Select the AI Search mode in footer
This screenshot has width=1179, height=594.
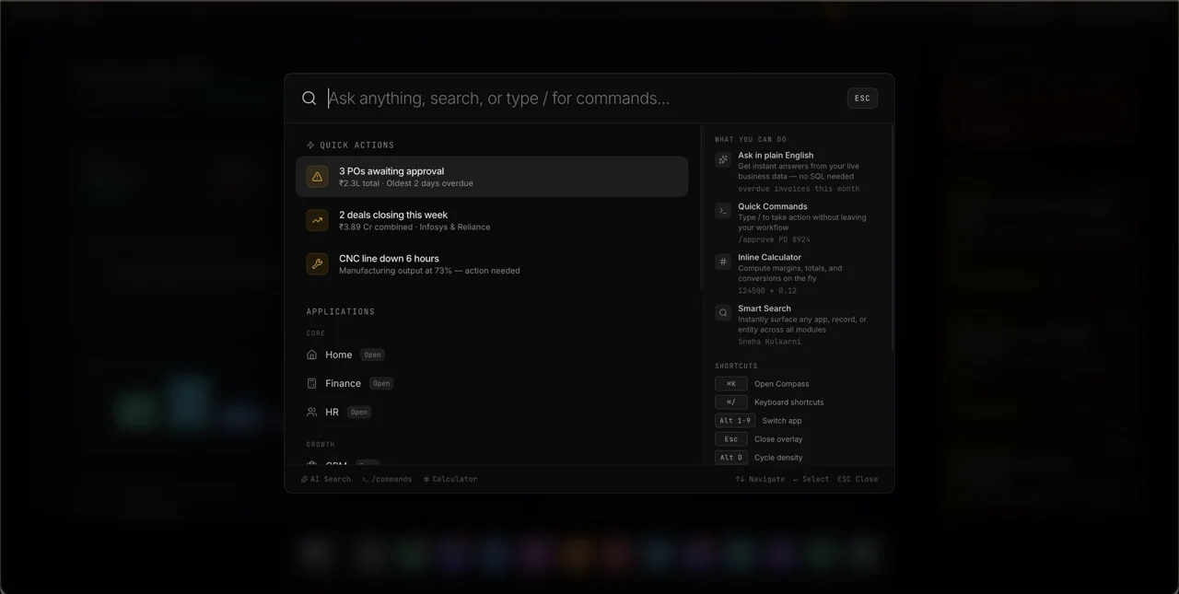(x=326, y=479)
